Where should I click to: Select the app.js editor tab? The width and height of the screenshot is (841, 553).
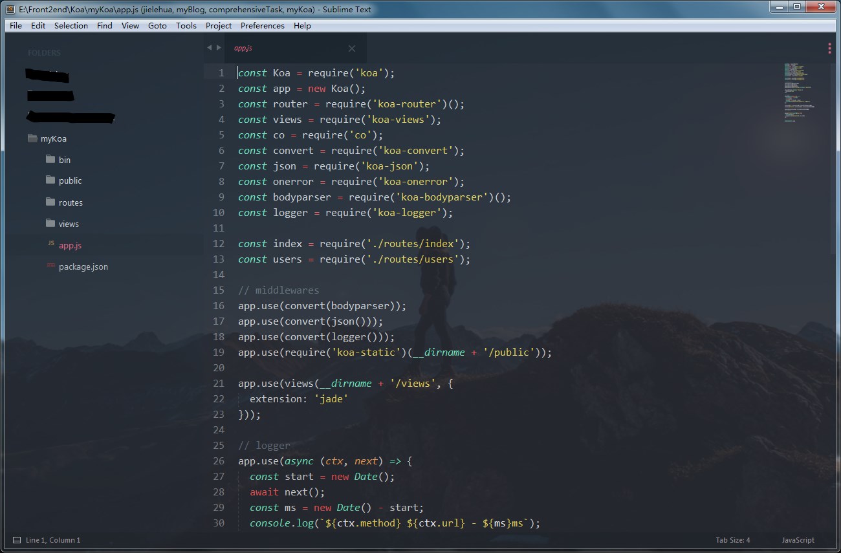click(285, 49)
